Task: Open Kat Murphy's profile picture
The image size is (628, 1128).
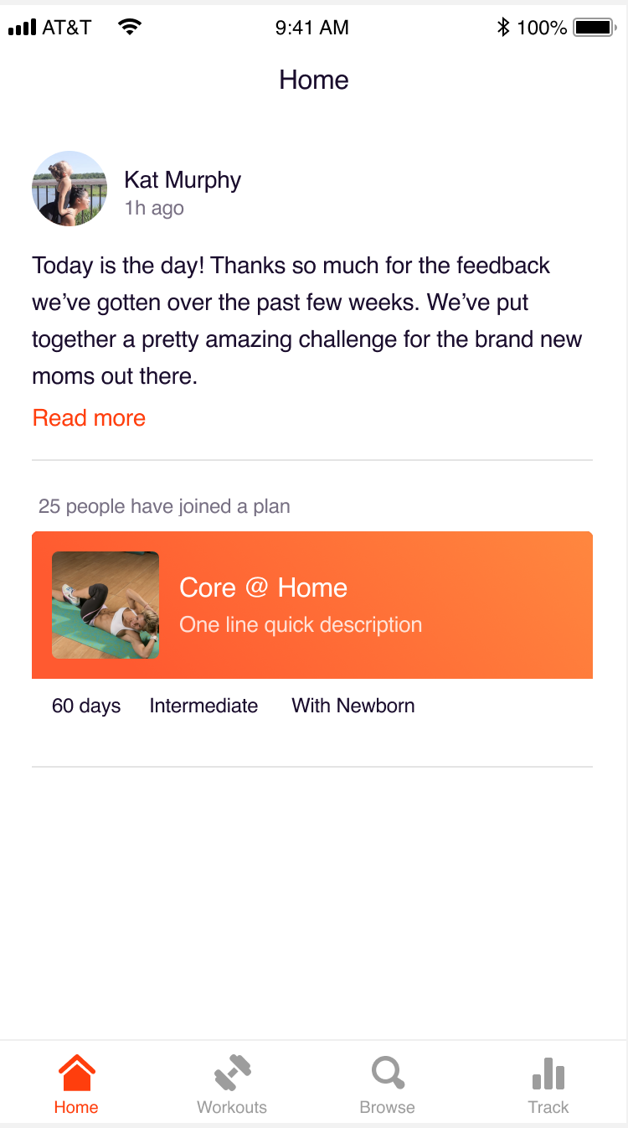Action: (69, 189)
